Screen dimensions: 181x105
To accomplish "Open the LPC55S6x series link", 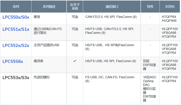I will pyautogui.click(x=13, y=61).
